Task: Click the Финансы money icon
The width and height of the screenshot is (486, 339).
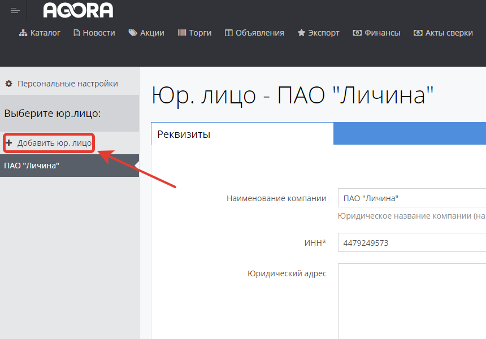Action: 357,33
